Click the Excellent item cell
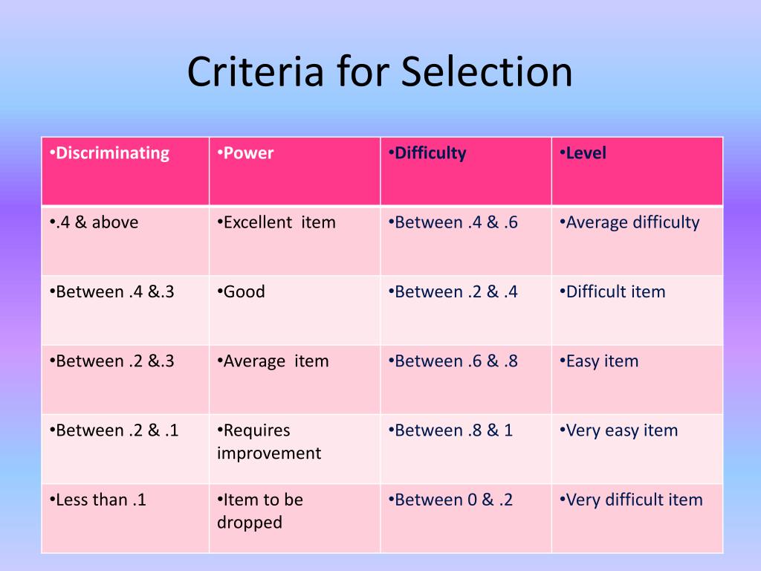The width and height of the screenshot is (761, 571). pos(294,241)
